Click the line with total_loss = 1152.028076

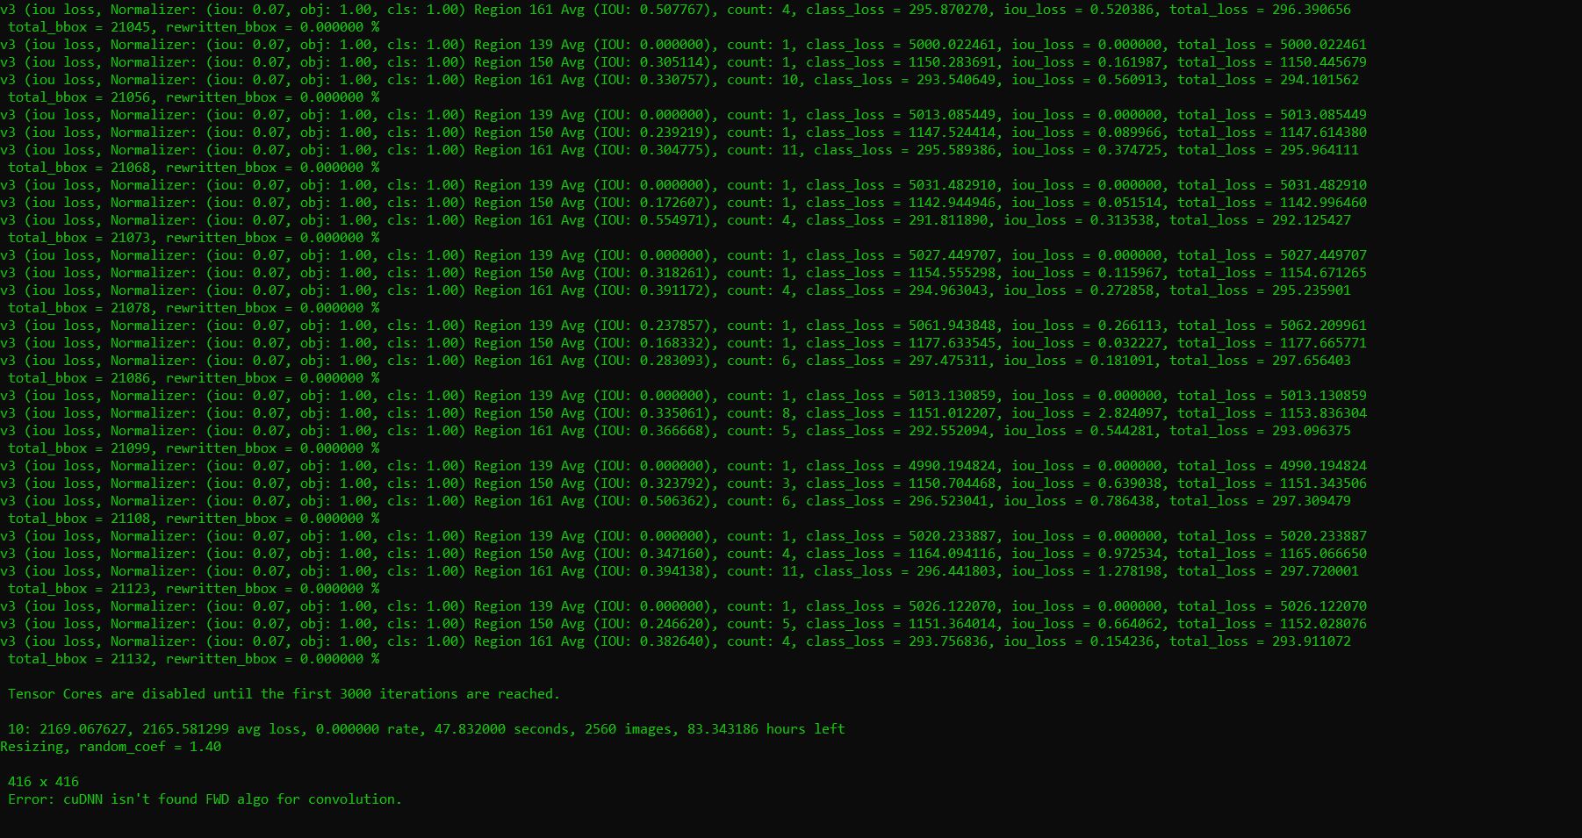(683, 624)
